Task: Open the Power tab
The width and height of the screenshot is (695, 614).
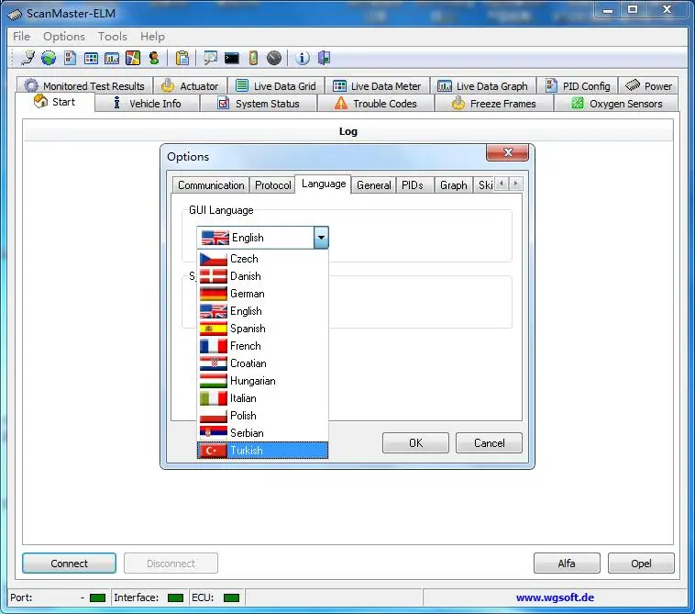Action: coord(648,85)
